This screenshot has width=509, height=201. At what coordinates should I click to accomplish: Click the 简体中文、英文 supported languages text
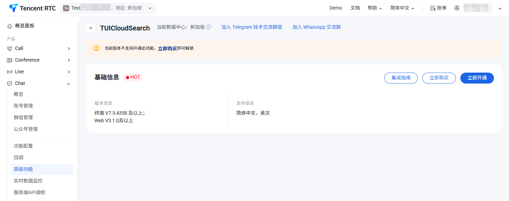253,113
